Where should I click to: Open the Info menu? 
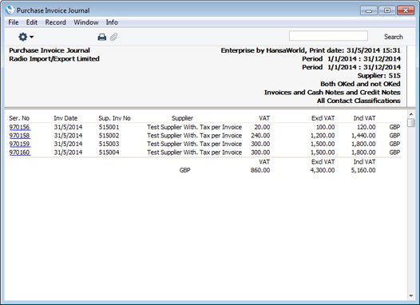click(x=112, y=22)
